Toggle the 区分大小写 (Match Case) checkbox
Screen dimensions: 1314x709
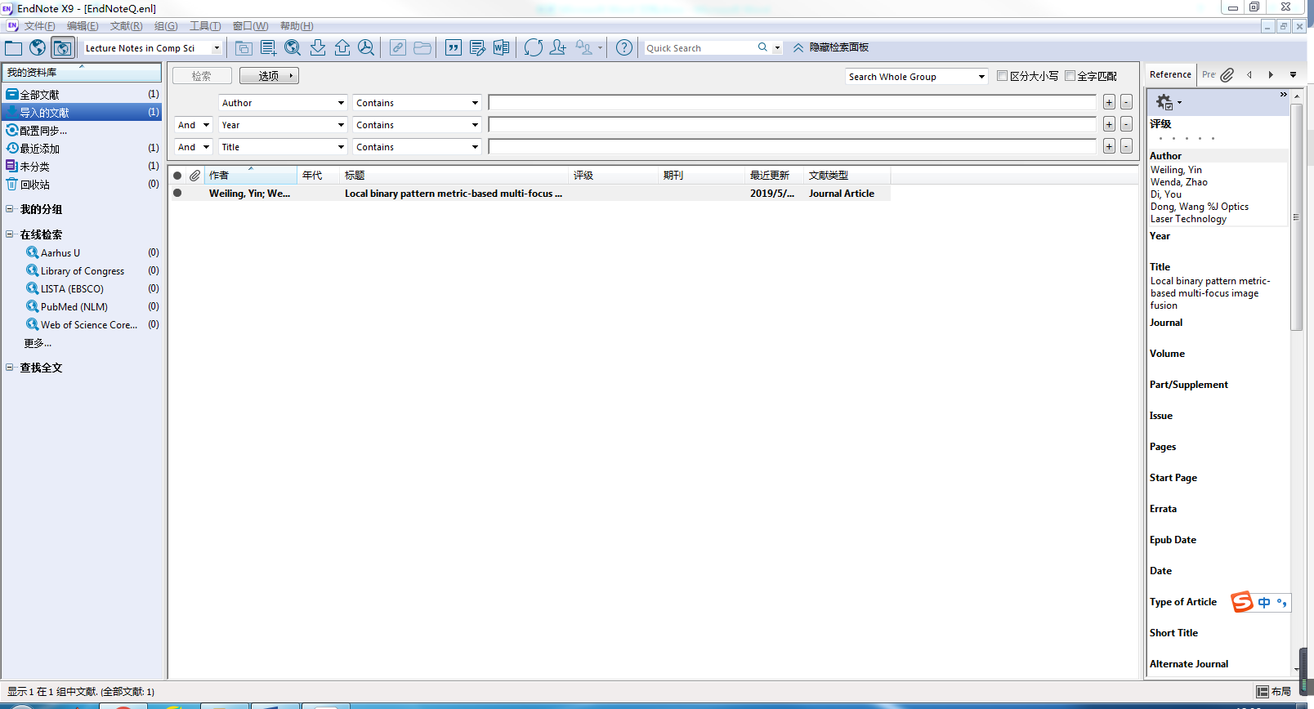(x=1002, y=76)
